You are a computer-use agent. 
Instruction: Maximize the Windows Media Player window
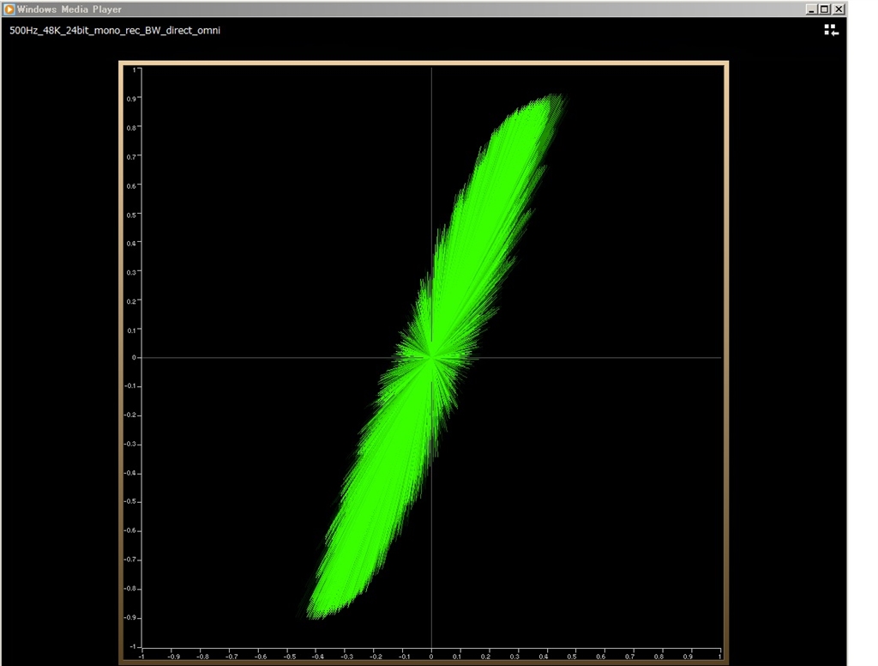coord(824,9)
